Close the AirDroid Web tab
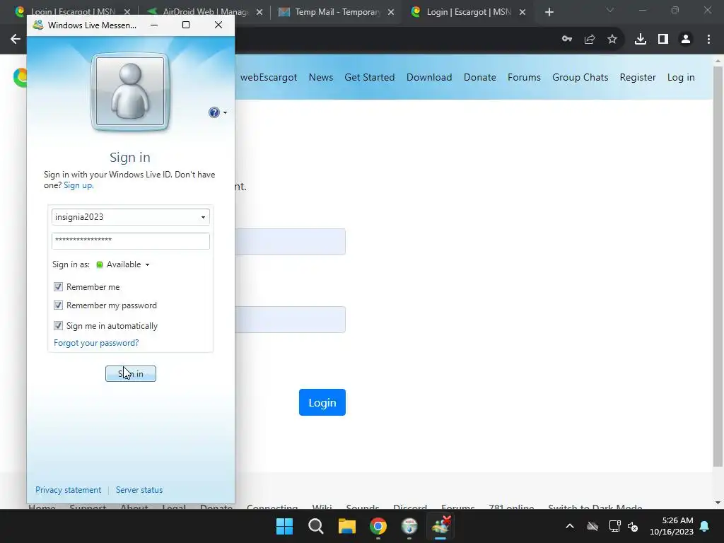724x543 pixels. [x=259, y=13]
